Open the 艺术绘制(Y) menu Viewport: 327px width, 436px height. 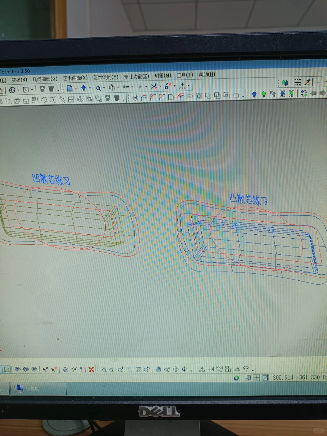click(x=106, y=77)
